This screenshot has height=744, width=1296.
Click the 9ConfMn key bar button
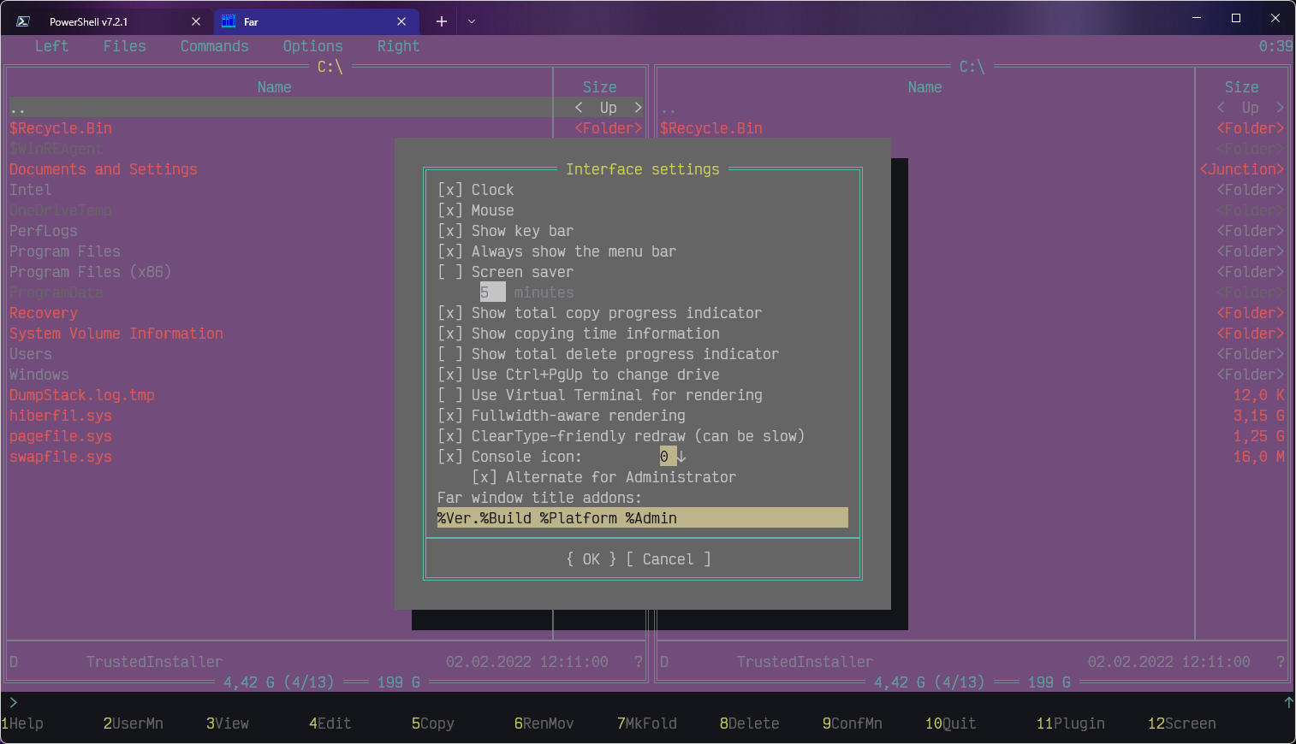click(853, 723)
